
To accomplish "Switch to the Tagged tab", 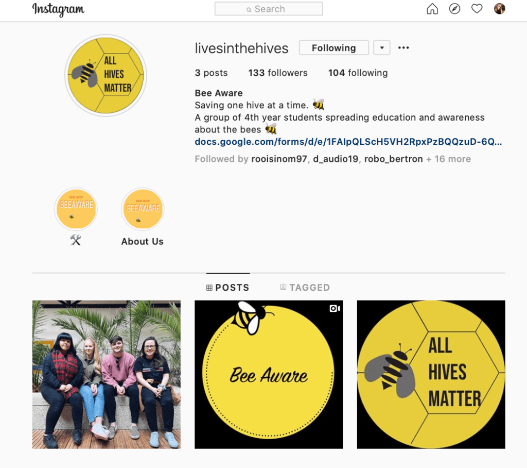I will pyautogui.click(x=305, y=288).
